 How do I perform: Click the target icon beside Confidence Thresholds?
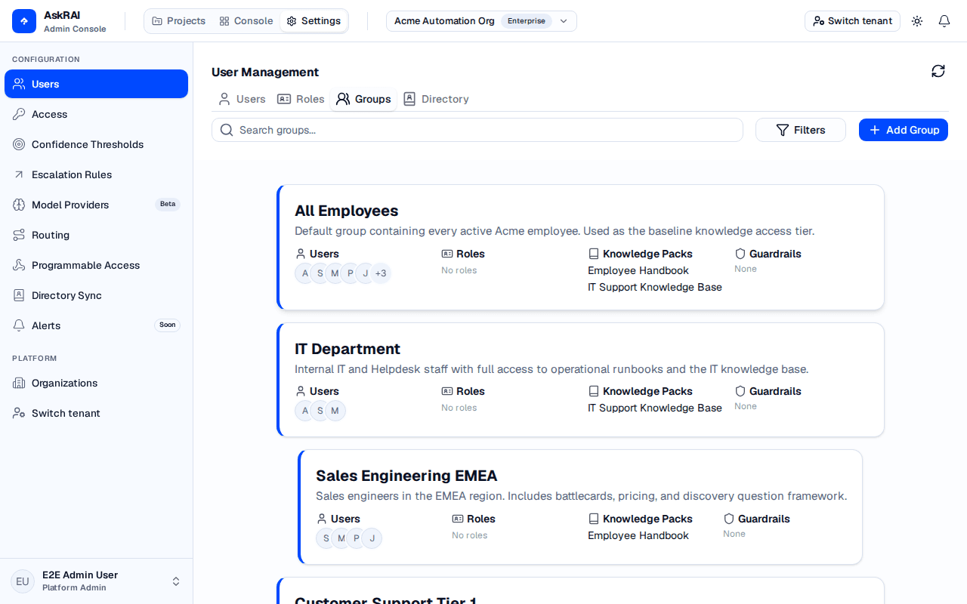pos(19,144)
